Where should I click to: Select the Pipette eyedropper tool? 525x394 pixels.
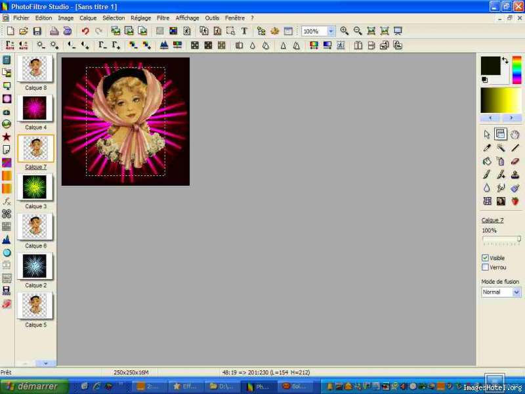(x=487, y=148)
